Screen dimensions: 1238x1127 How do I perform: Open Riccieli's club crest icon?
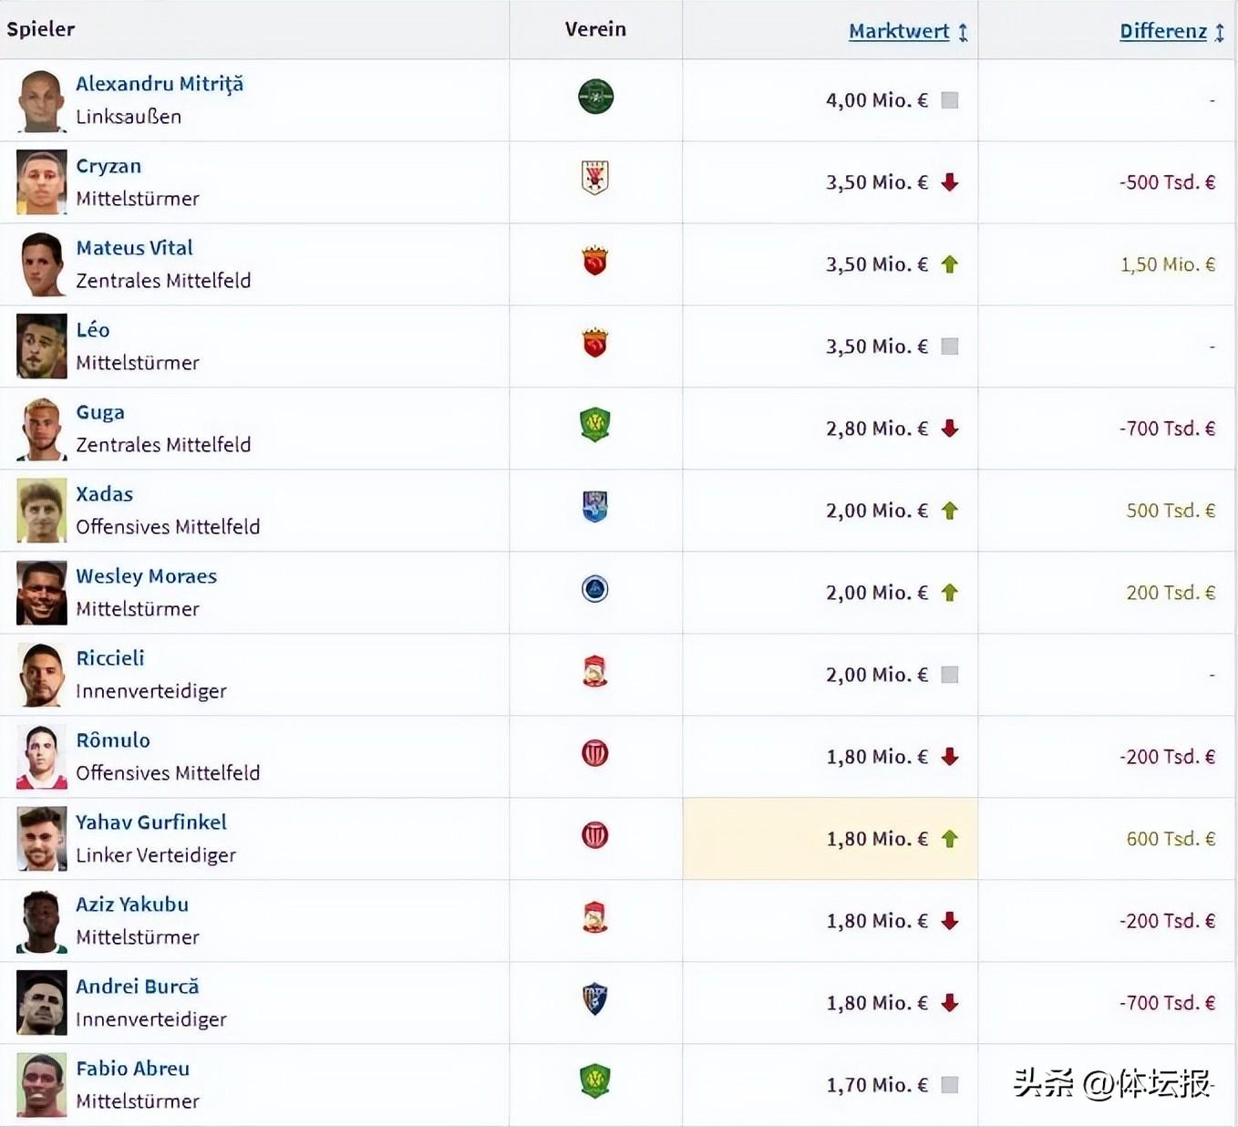(595, 671)
